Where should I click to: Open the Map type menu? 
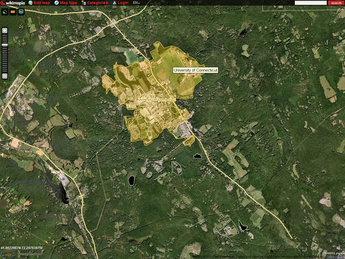coord(68,3)
